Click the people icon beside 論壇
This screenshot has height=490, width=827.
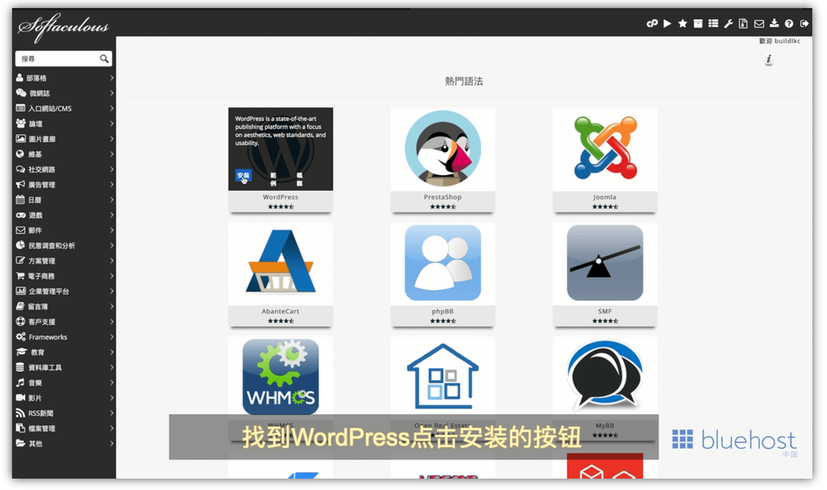click(x=21, y=123)
